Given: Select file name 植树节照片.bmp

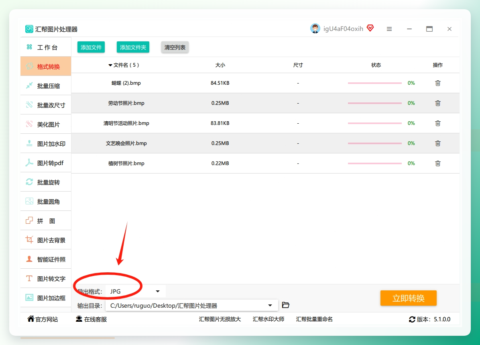Looking at the screenshot, I should click(x=126, y=163).
